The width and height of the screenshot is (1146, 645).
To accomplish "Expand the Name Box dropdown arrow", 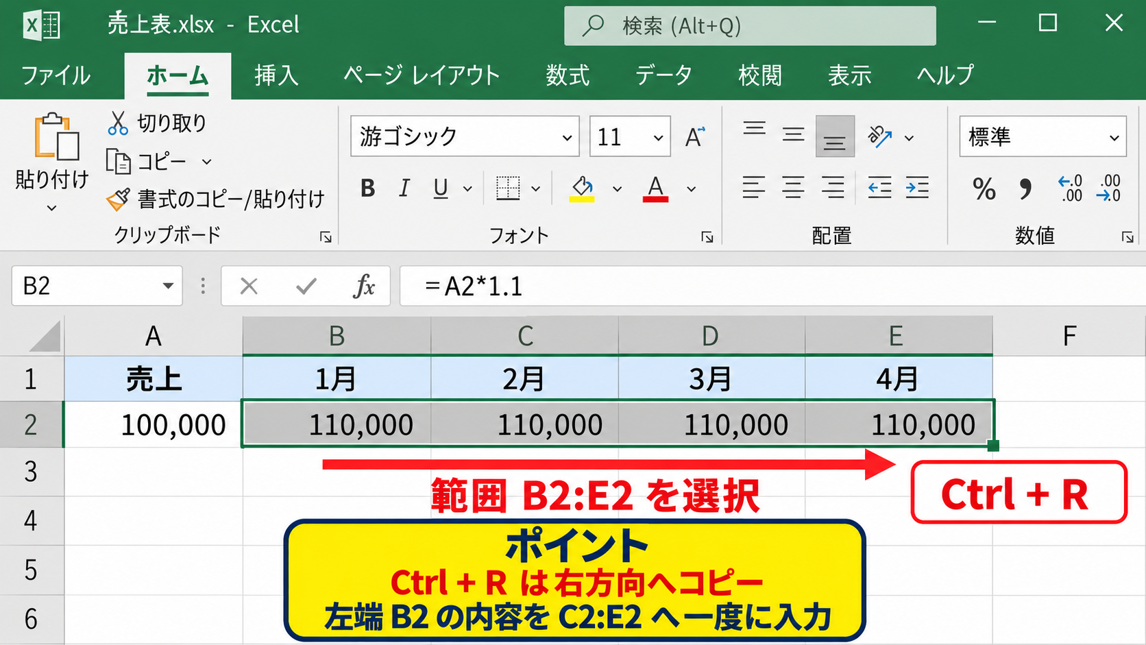I will click(168, 286).
